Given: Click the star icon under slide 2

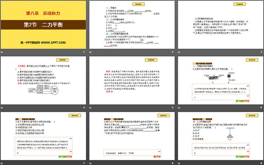Looking at the screenshot, I should 91,52.
